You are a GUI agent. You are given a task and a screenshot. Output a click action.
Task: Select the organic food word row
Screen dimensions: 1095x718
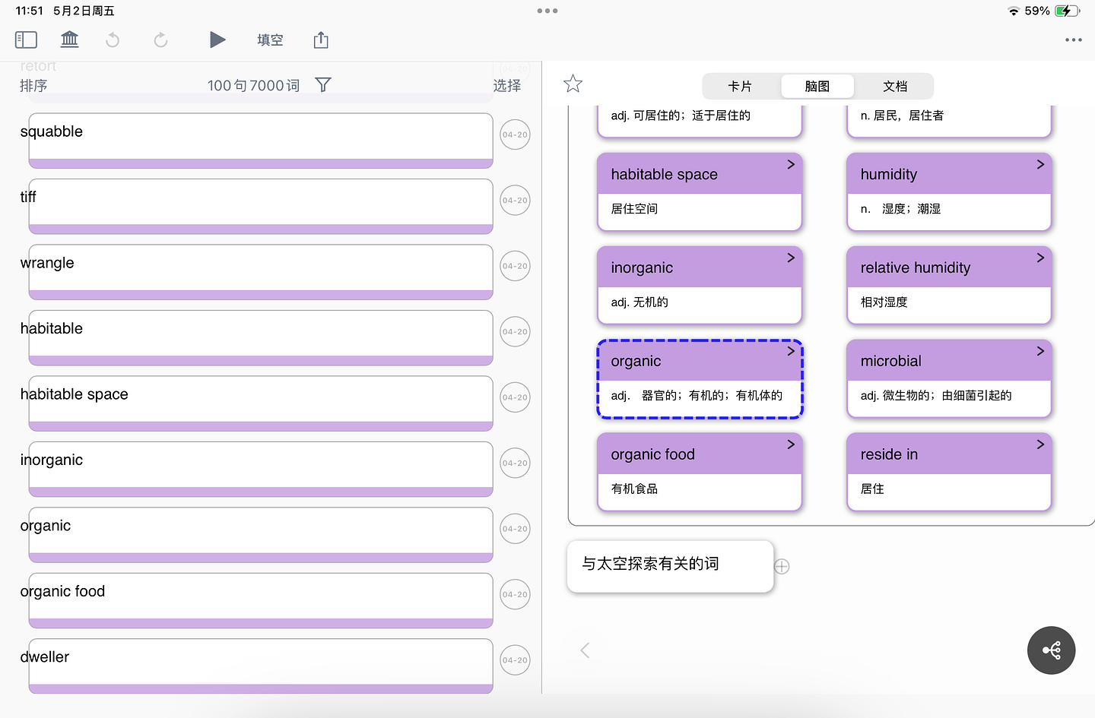[261, 600]
